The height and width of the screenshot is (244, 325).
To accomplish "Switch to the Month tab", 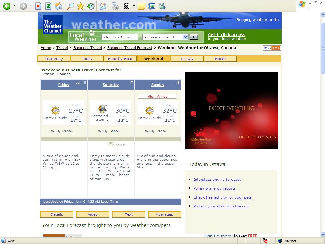I will click(x=220, y=59).
